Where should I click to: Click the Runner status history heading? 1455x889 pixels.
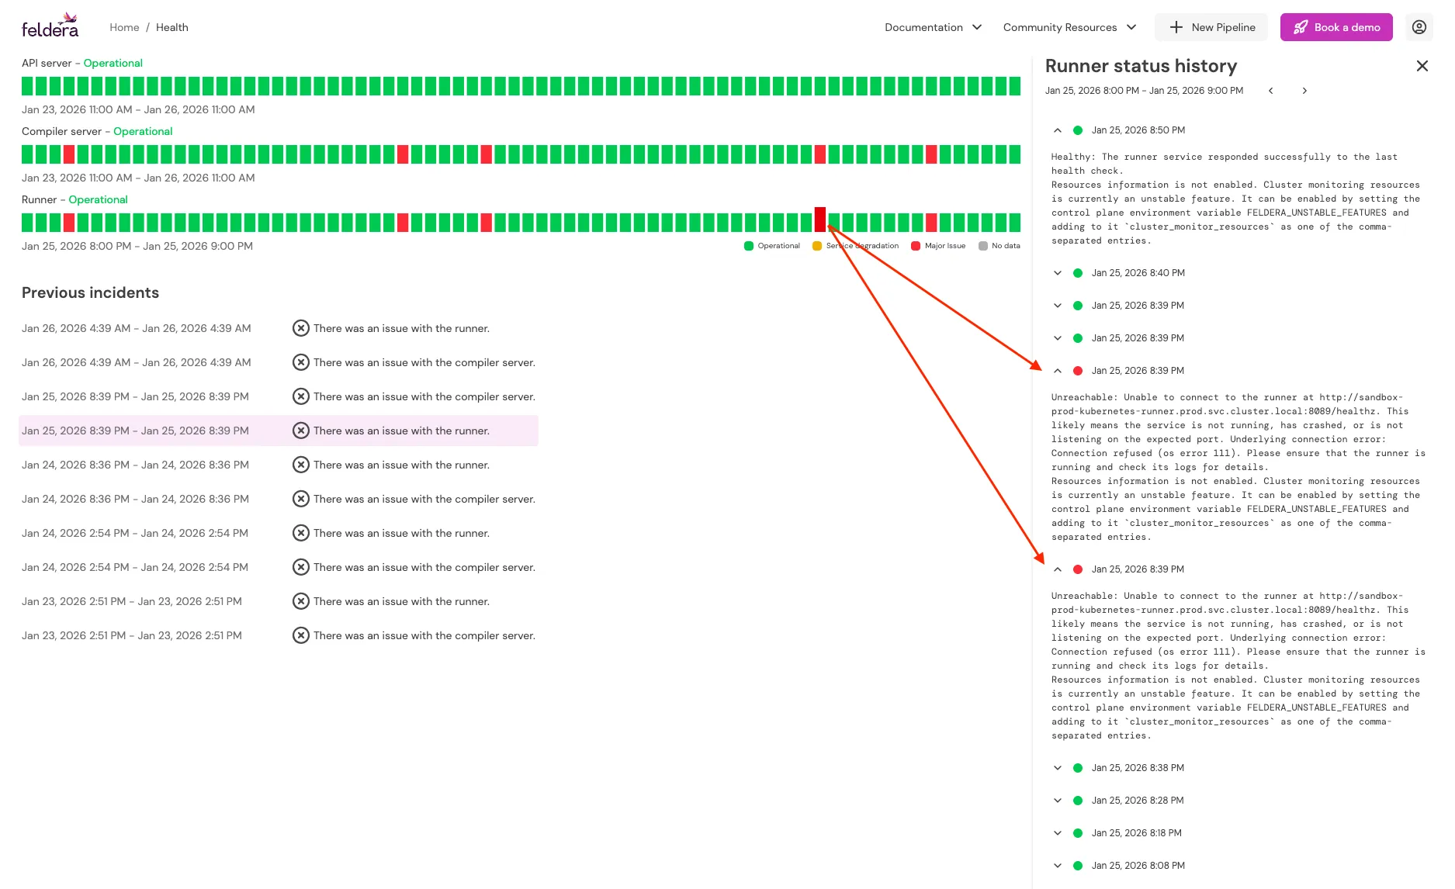1141,66
